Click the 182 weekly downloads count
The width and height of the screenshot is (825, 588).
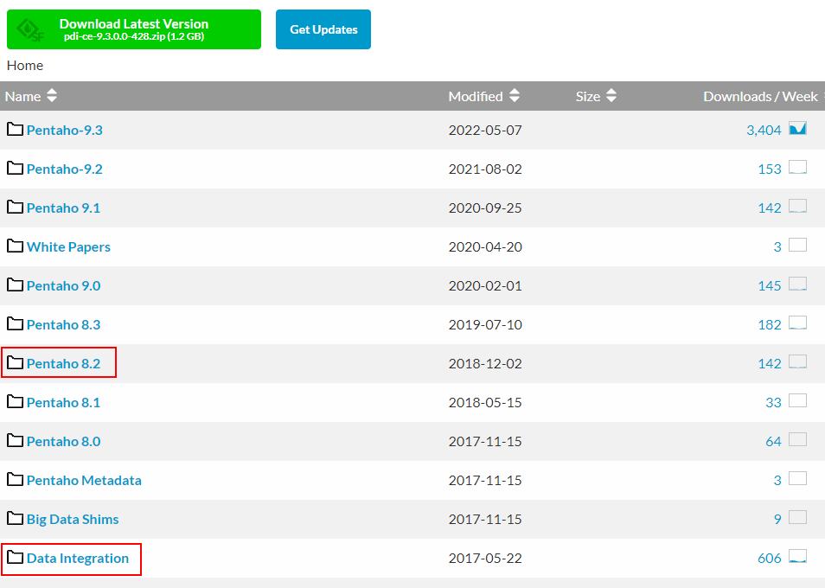point(770,324)
